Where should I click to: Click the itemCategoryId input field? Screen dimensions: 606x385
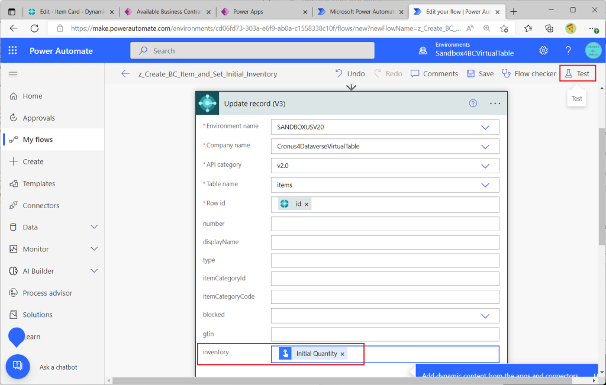pyautogui.click(x=385, y=279)
